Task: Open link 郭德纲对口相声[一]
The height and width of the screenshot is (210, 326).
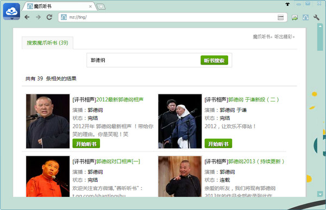Action: point(118,161)
